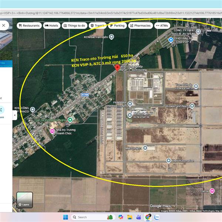This screenshot has width=222, height=222.
Task: Show ATMs on the map
Action: tap(162, 26)
